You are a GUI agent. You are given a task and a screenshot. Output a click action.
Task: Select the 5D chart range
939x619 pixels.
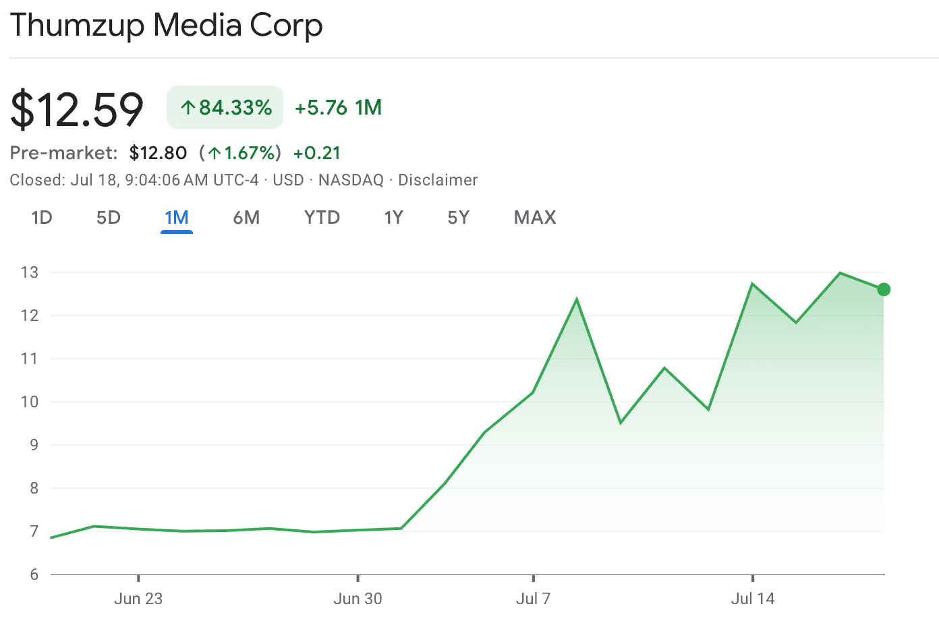pyautogui.click(x=109, y=218)
